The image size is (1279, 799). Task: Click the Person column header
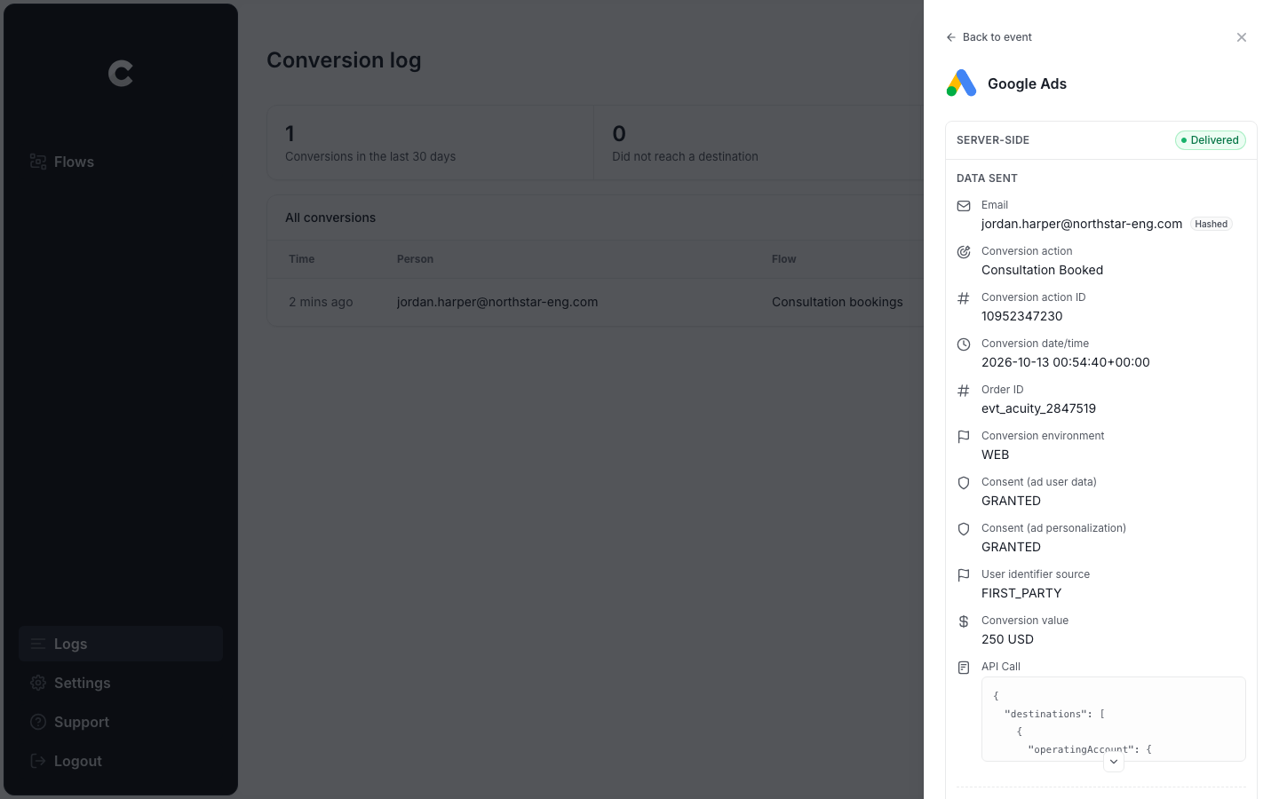(416, 259)
